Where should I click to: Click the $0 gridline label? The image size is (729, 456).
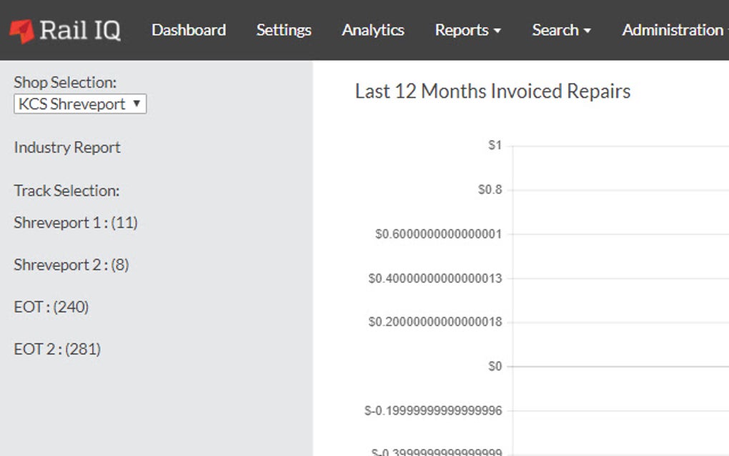coord(493,366)
